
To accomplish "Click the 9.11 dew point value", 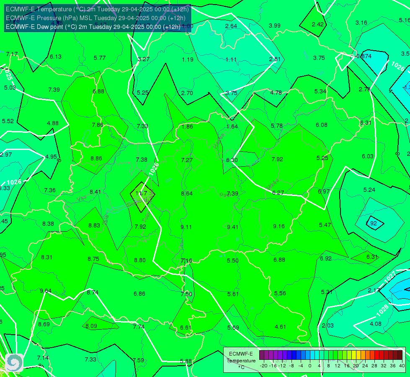I will point(186,227).
